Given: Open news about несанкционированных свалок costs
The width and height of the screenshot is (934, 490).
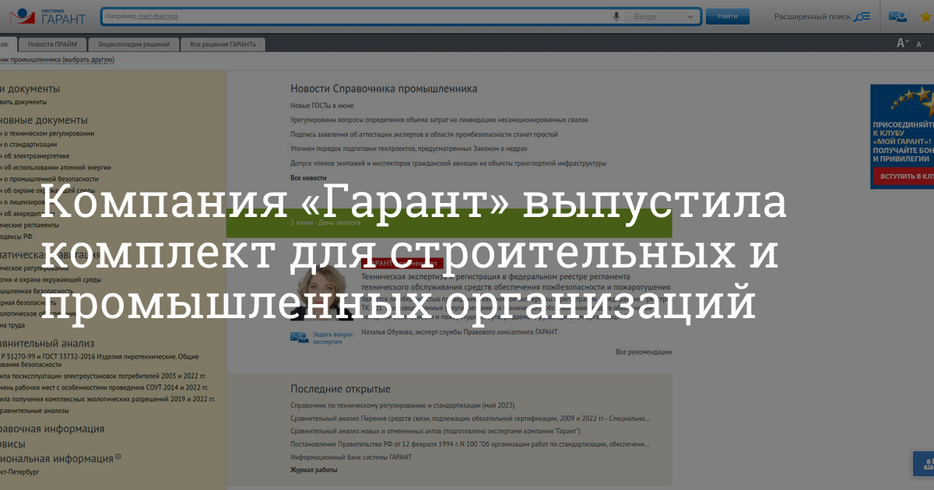Looking at the screenshot, I should click(439, 120).
